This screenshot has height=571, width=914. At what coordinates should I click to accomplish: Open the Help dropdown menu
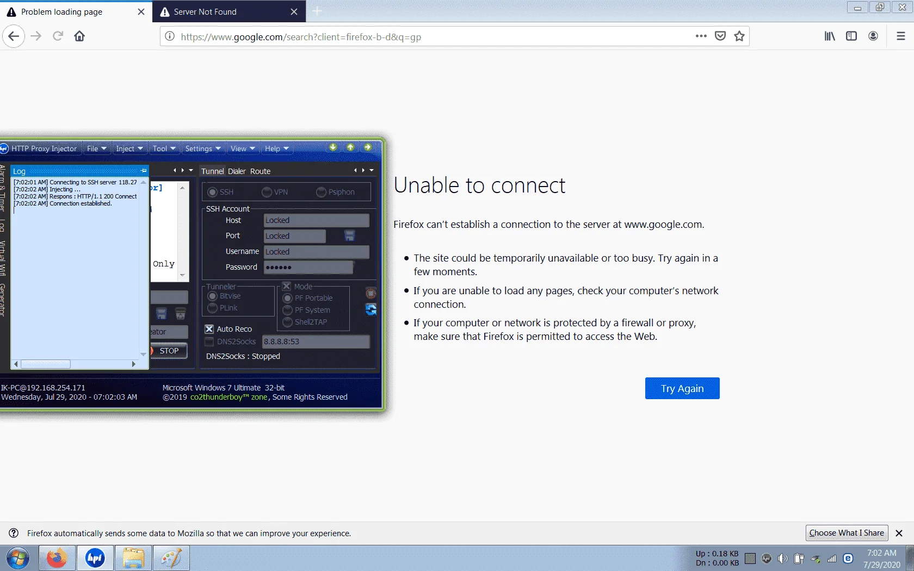pos(276,148)
